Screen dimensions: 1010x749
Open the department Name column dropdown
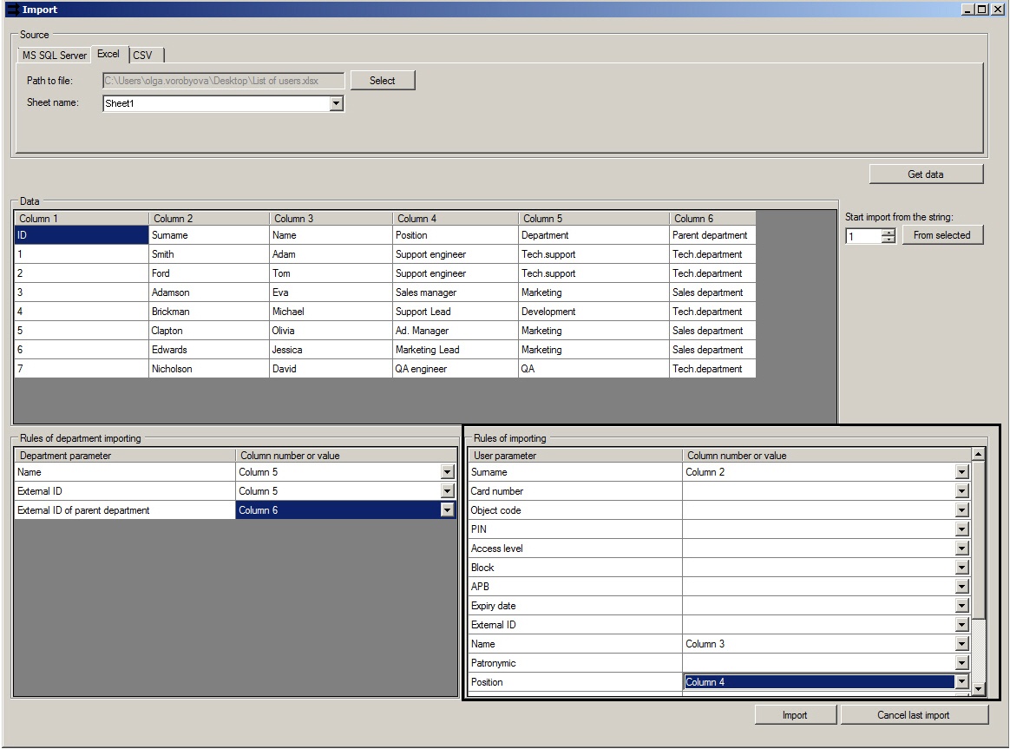coord(448,472)
